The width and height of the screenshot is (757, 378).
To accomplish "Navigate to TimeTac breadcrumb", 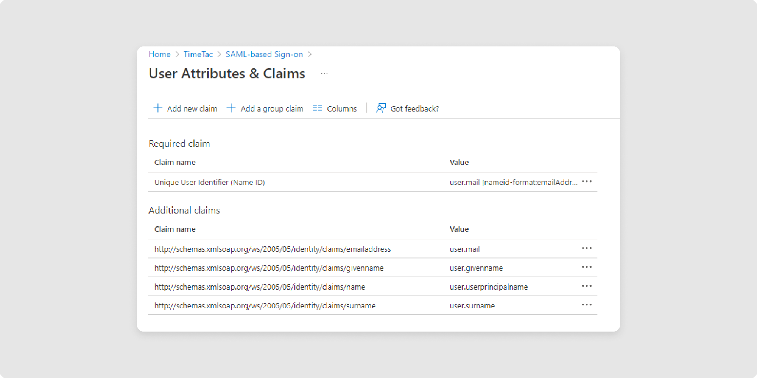I will pyautogui.click(x=198, y=54).
